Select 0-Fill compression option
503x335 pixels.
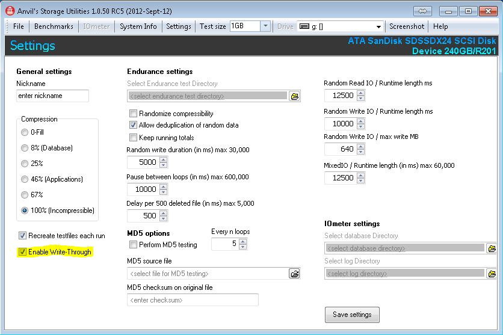point(25,132)
